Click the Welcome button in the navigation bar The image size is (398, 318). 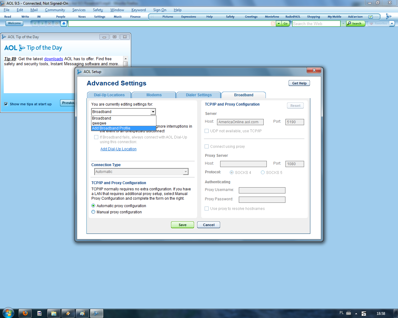coord(14,23)
